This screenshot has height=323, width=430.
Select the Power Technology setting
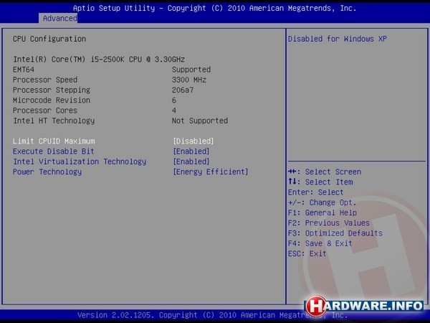click(x=47, y=172)
